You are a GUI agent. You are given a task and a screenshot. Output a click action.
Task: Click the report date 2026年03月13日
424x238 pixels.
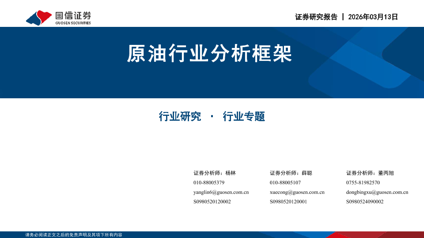tap(373, 17)
